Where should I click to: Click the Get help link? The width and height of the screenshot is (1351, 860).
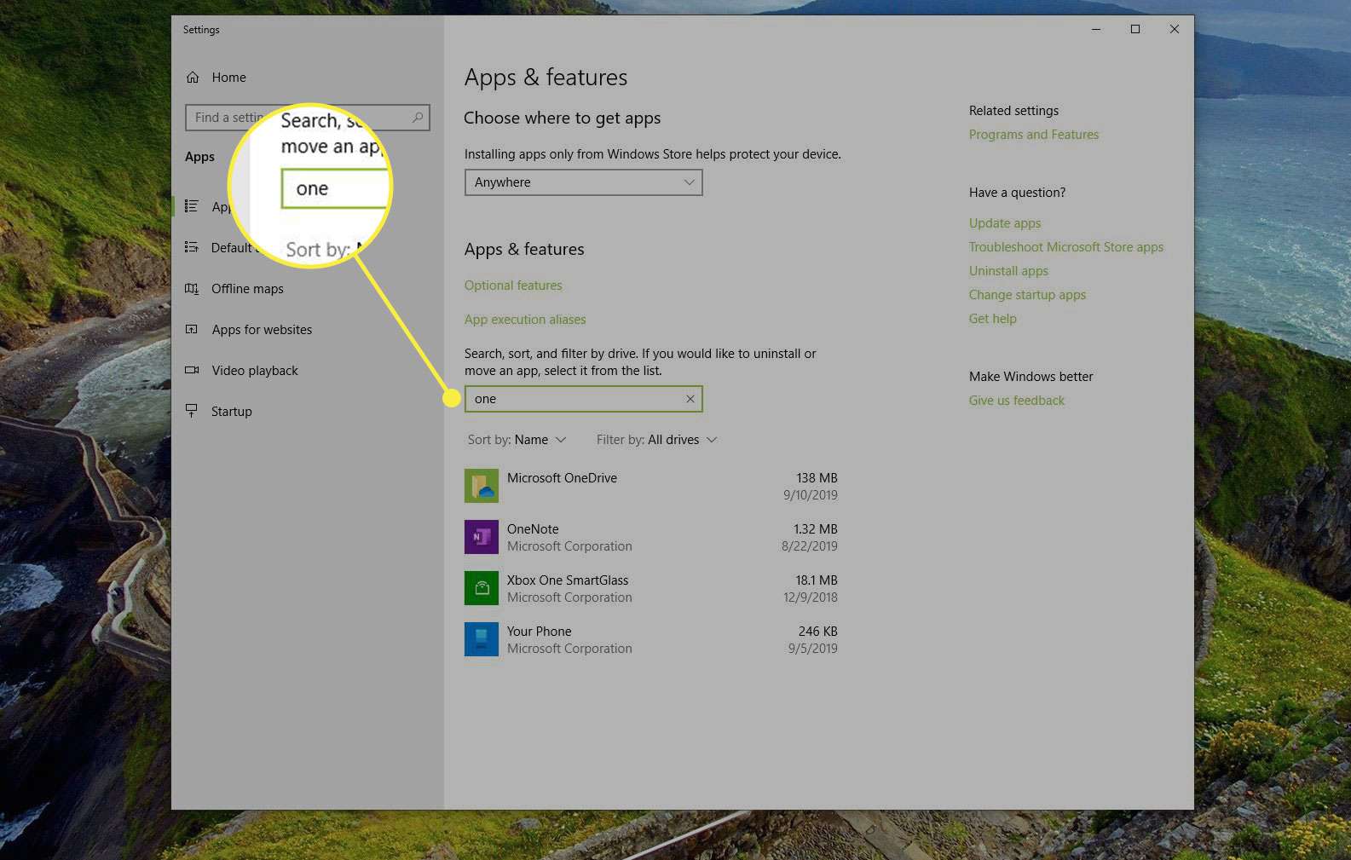[x=992, y=319]
